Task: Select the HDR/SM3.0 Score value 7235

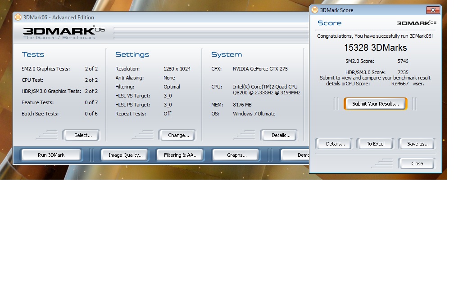Action: 403,72
